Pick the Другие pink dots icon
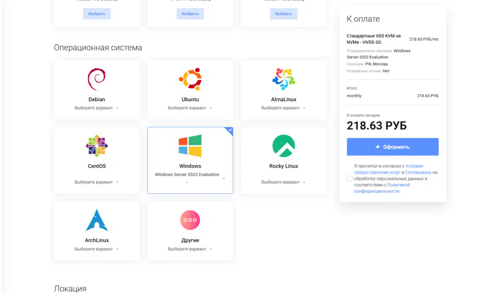Viewport: 494px width, 293px height. pyautogui.click(x=190, y=220)
